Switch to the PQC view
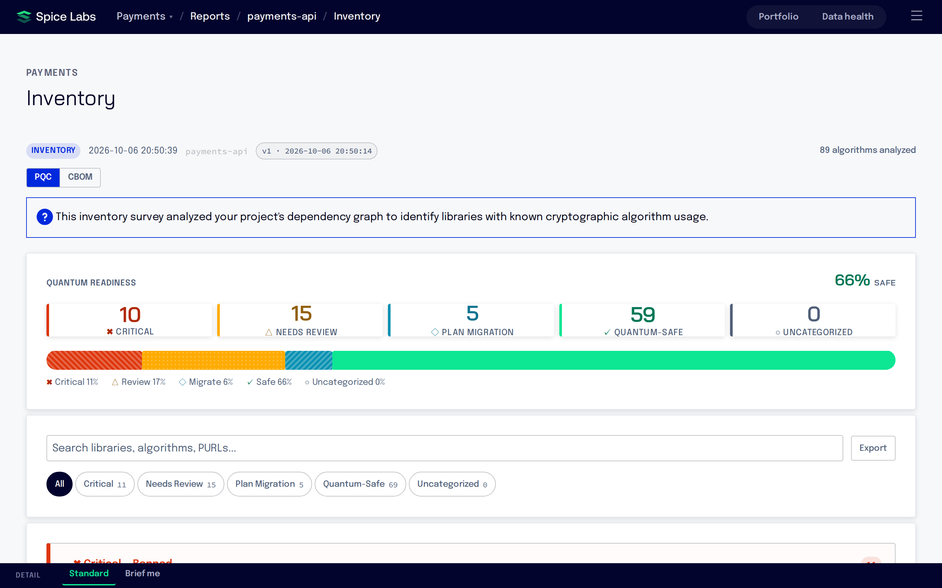The image size is (942, 588). tap(43, 177)
